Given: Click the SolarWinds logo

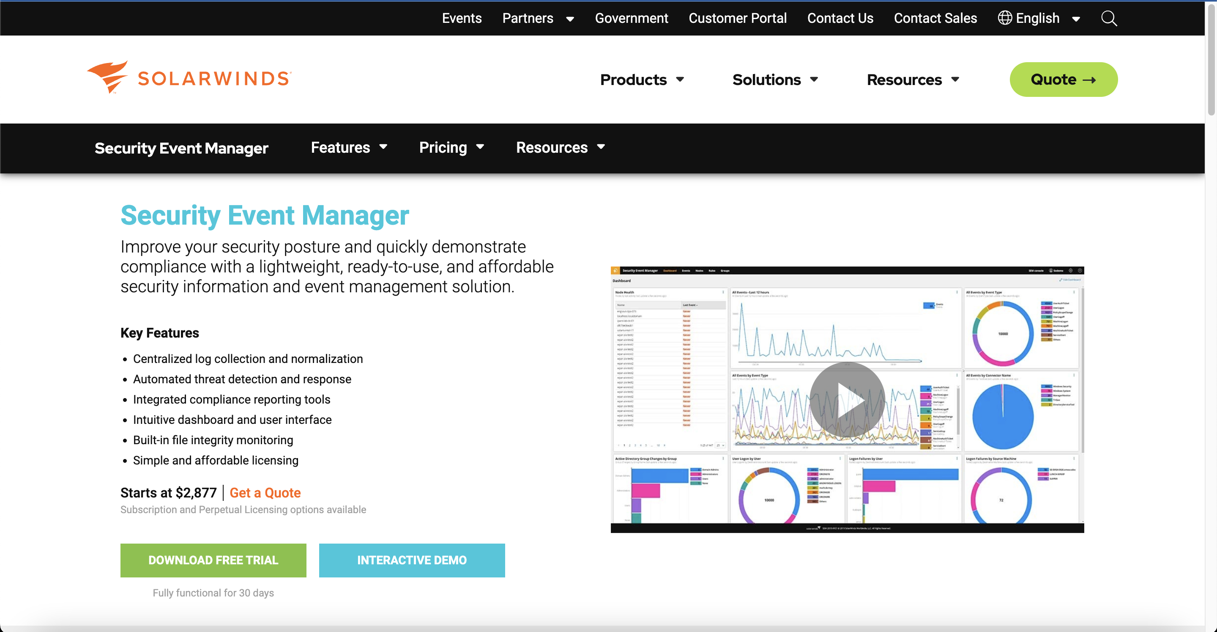Looking at the screenshot, I should pyautogui.click(x=189, y=77).
